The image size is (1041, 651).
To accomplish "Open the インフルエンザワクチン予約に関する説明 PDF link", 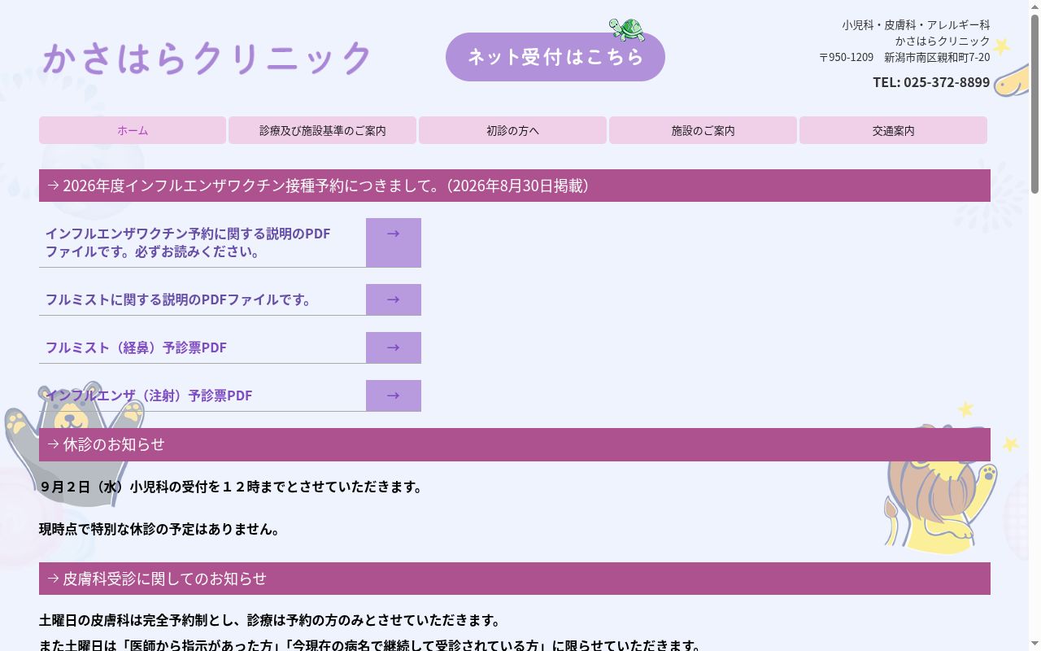I will coord(188,242).
